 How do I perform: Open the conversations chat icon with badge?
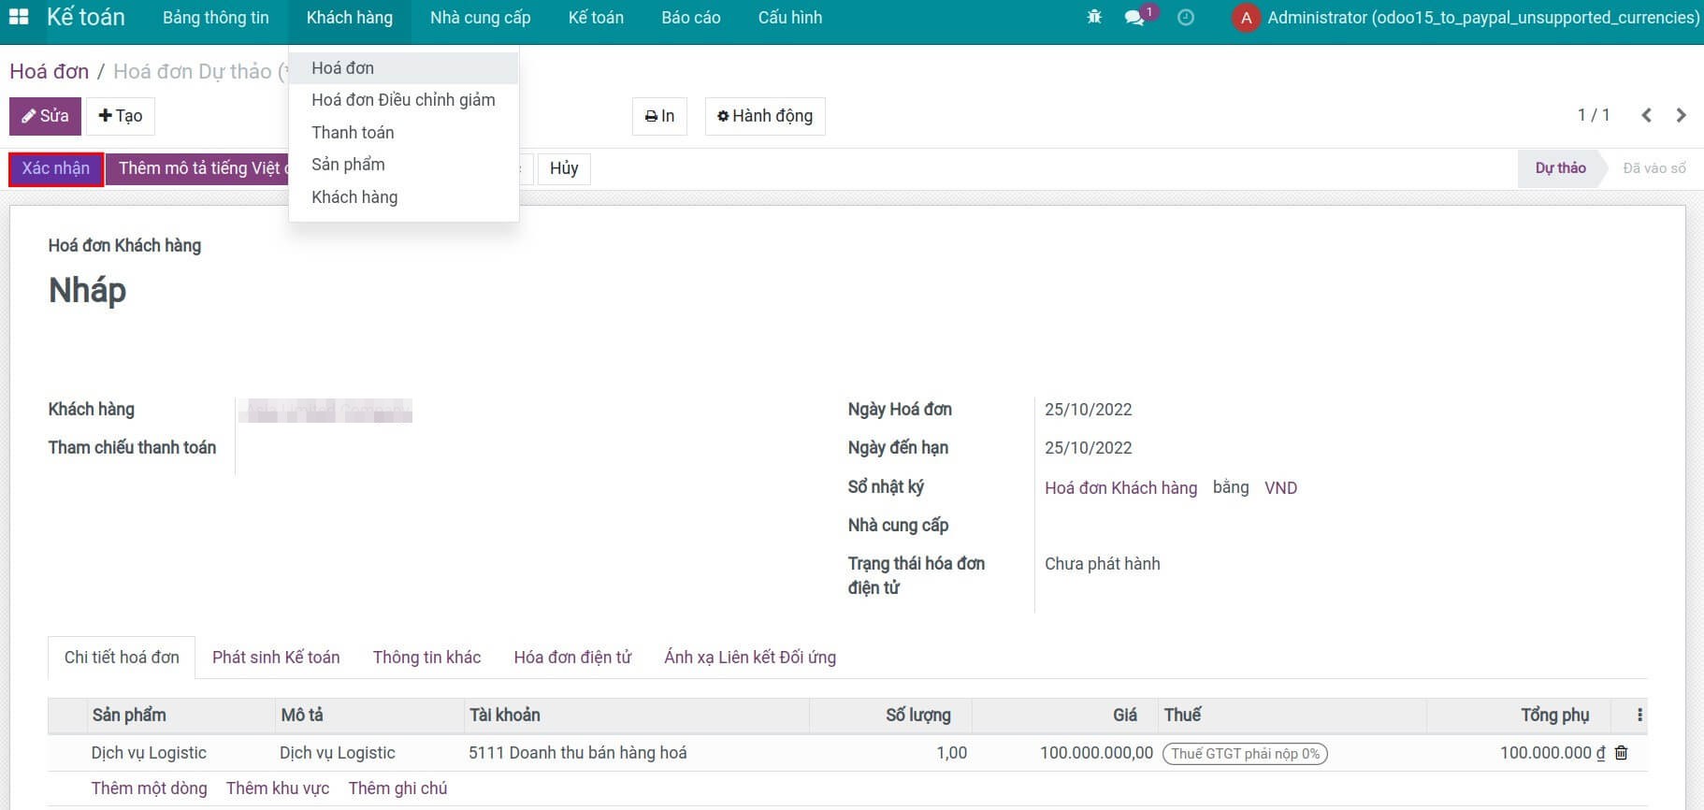(1135, 18)
